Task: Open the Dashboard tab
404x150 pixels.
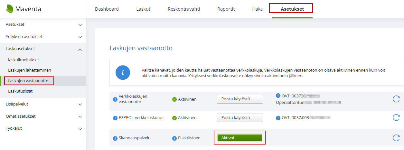Action: tap(107, 9)
